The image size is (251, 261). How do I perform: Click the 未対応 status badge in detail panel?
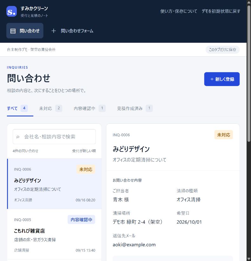tap(223, 135)
